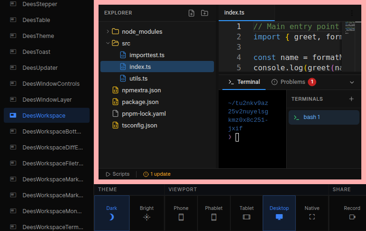The height and width of the screenshot is (231, 366).
Task: Open the tsconfig.json file
Action: click(139, 125)
